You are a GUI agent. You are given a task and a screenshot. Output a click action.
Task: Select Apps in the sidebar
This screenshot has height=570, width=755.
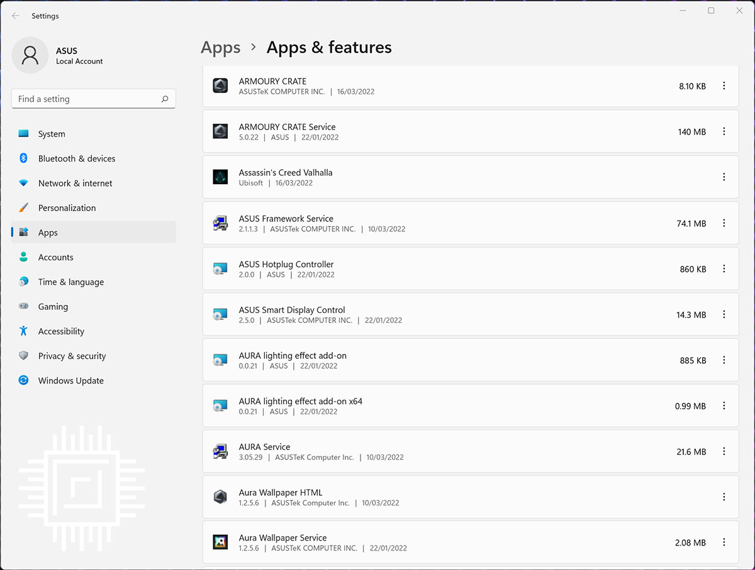tap(94, 233)
